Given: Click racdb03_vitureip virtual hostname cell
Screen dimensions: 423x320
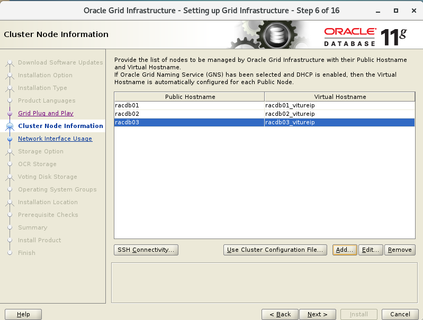Looking at the screenshot, I should [340, 122].
